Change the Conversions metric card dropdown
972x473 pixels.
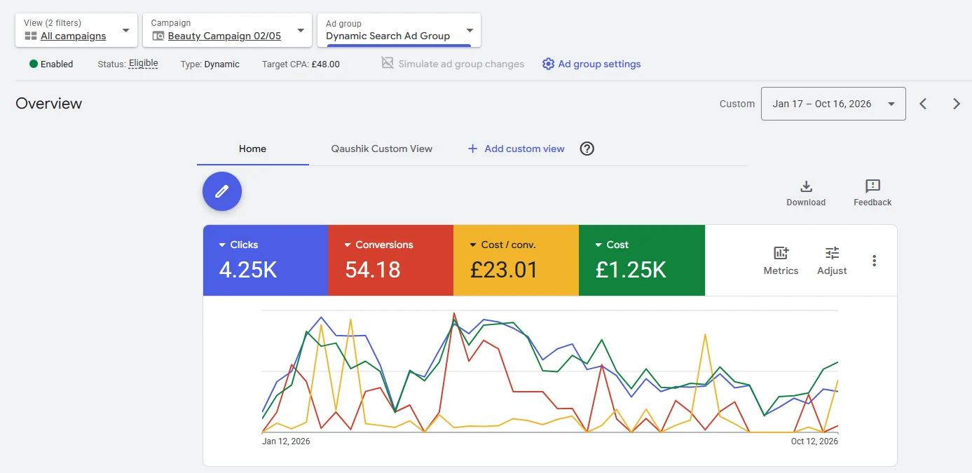pyautogui.click(x=378, y=245)
